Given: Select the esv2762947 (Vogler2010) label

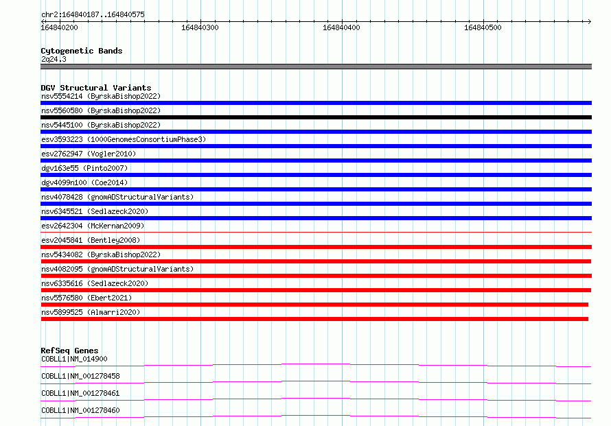Looking at the screenshot, I should (x=89, y=154).
